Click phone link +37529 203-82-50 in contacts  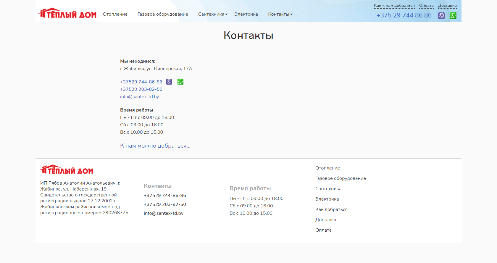pos(141,89)
